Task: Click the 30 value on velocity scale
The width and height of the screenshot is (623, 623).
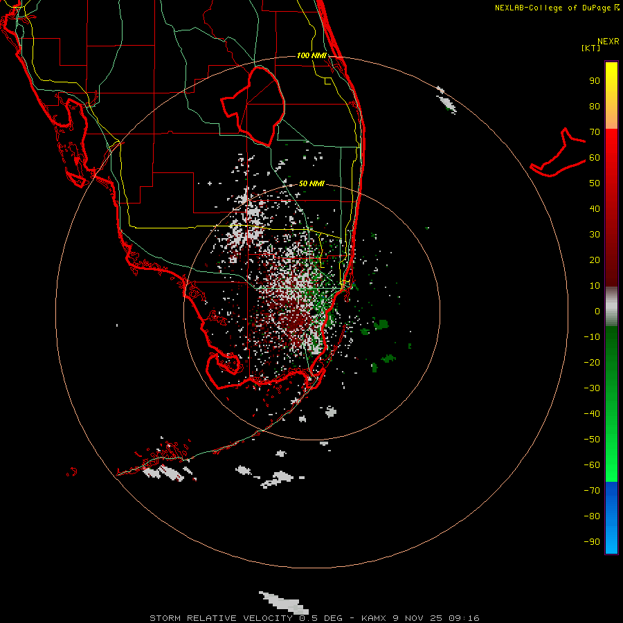Action: 595,235
